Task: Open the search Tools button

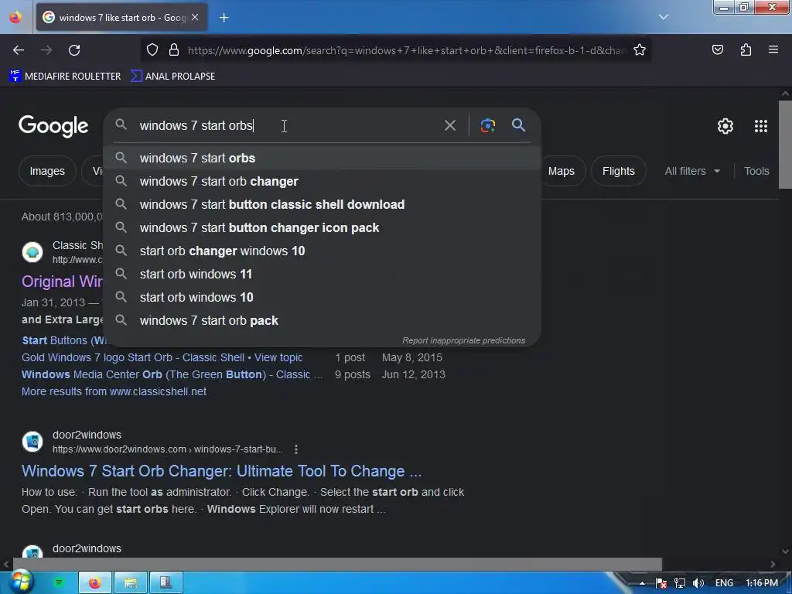Action: [x=756, y=171]
